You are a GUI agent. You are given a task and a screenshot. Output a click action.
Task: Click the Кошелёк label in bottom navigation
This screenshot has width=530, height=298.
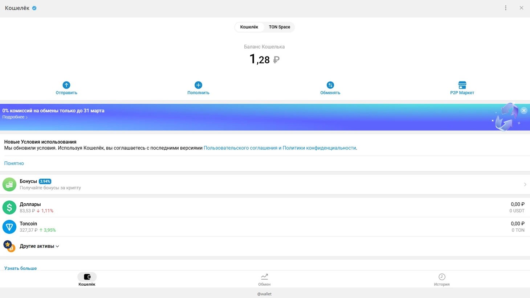click(x=87, y=285)
